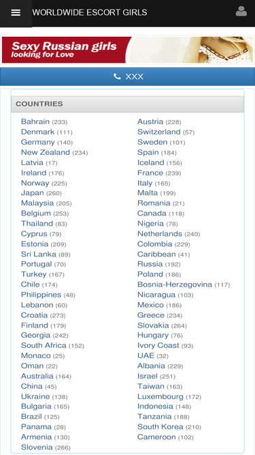The width and height of the screenshot is (255, 455).
Task: Open the user account icon
Action: [x=241, y=12]
